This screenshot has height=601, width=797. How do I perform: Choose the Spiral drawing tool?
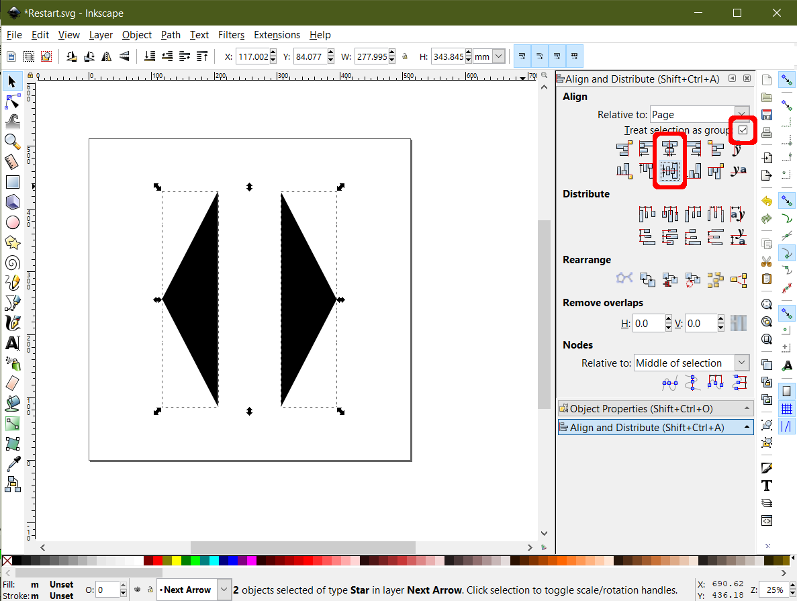(x=12, y=263)
